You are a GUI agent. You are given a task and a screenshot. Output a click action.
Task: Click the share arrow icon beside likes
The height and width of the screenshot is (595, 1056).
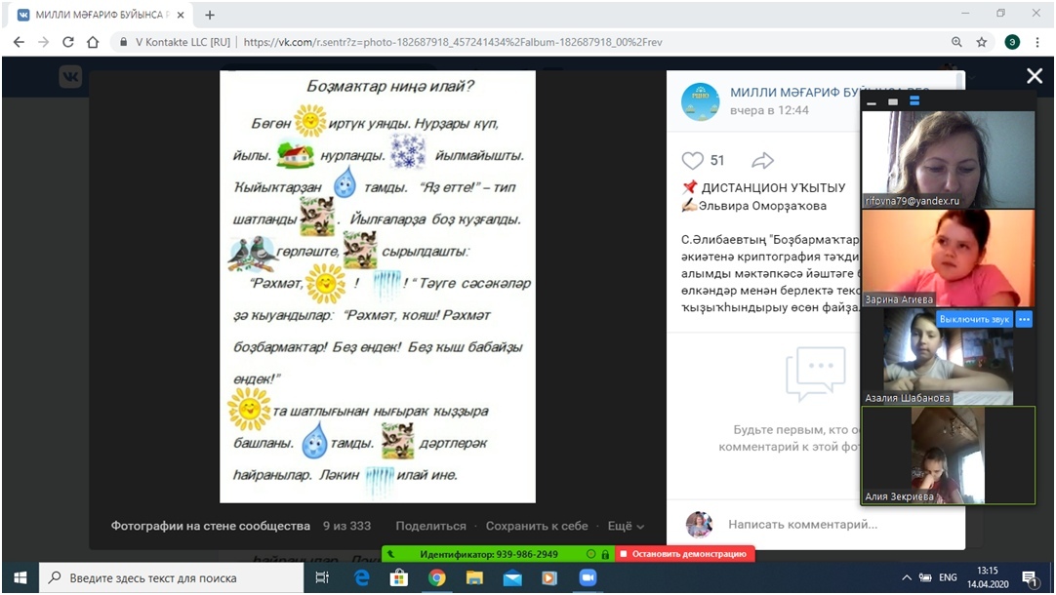(762, 161)
